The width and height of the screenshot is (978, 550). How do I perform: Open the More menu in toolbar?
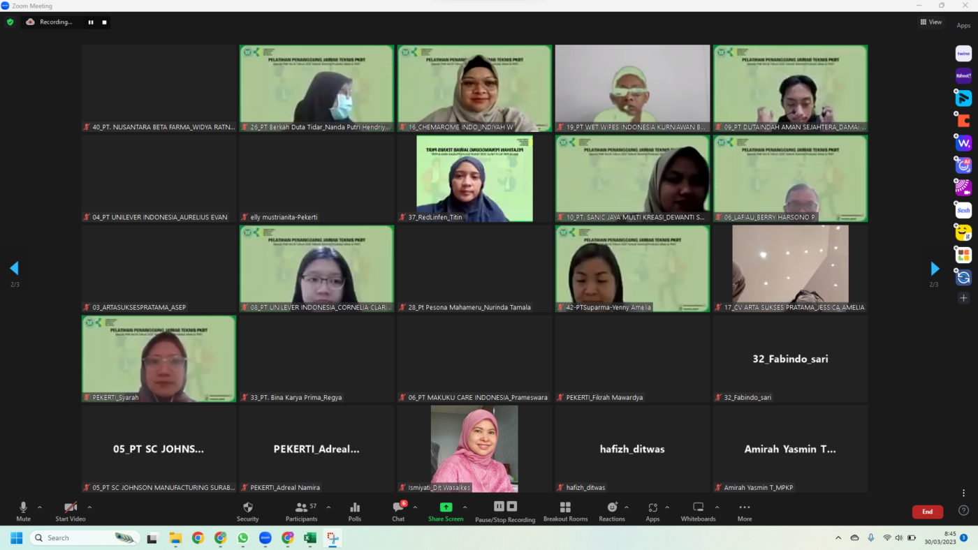coord(745,511)
